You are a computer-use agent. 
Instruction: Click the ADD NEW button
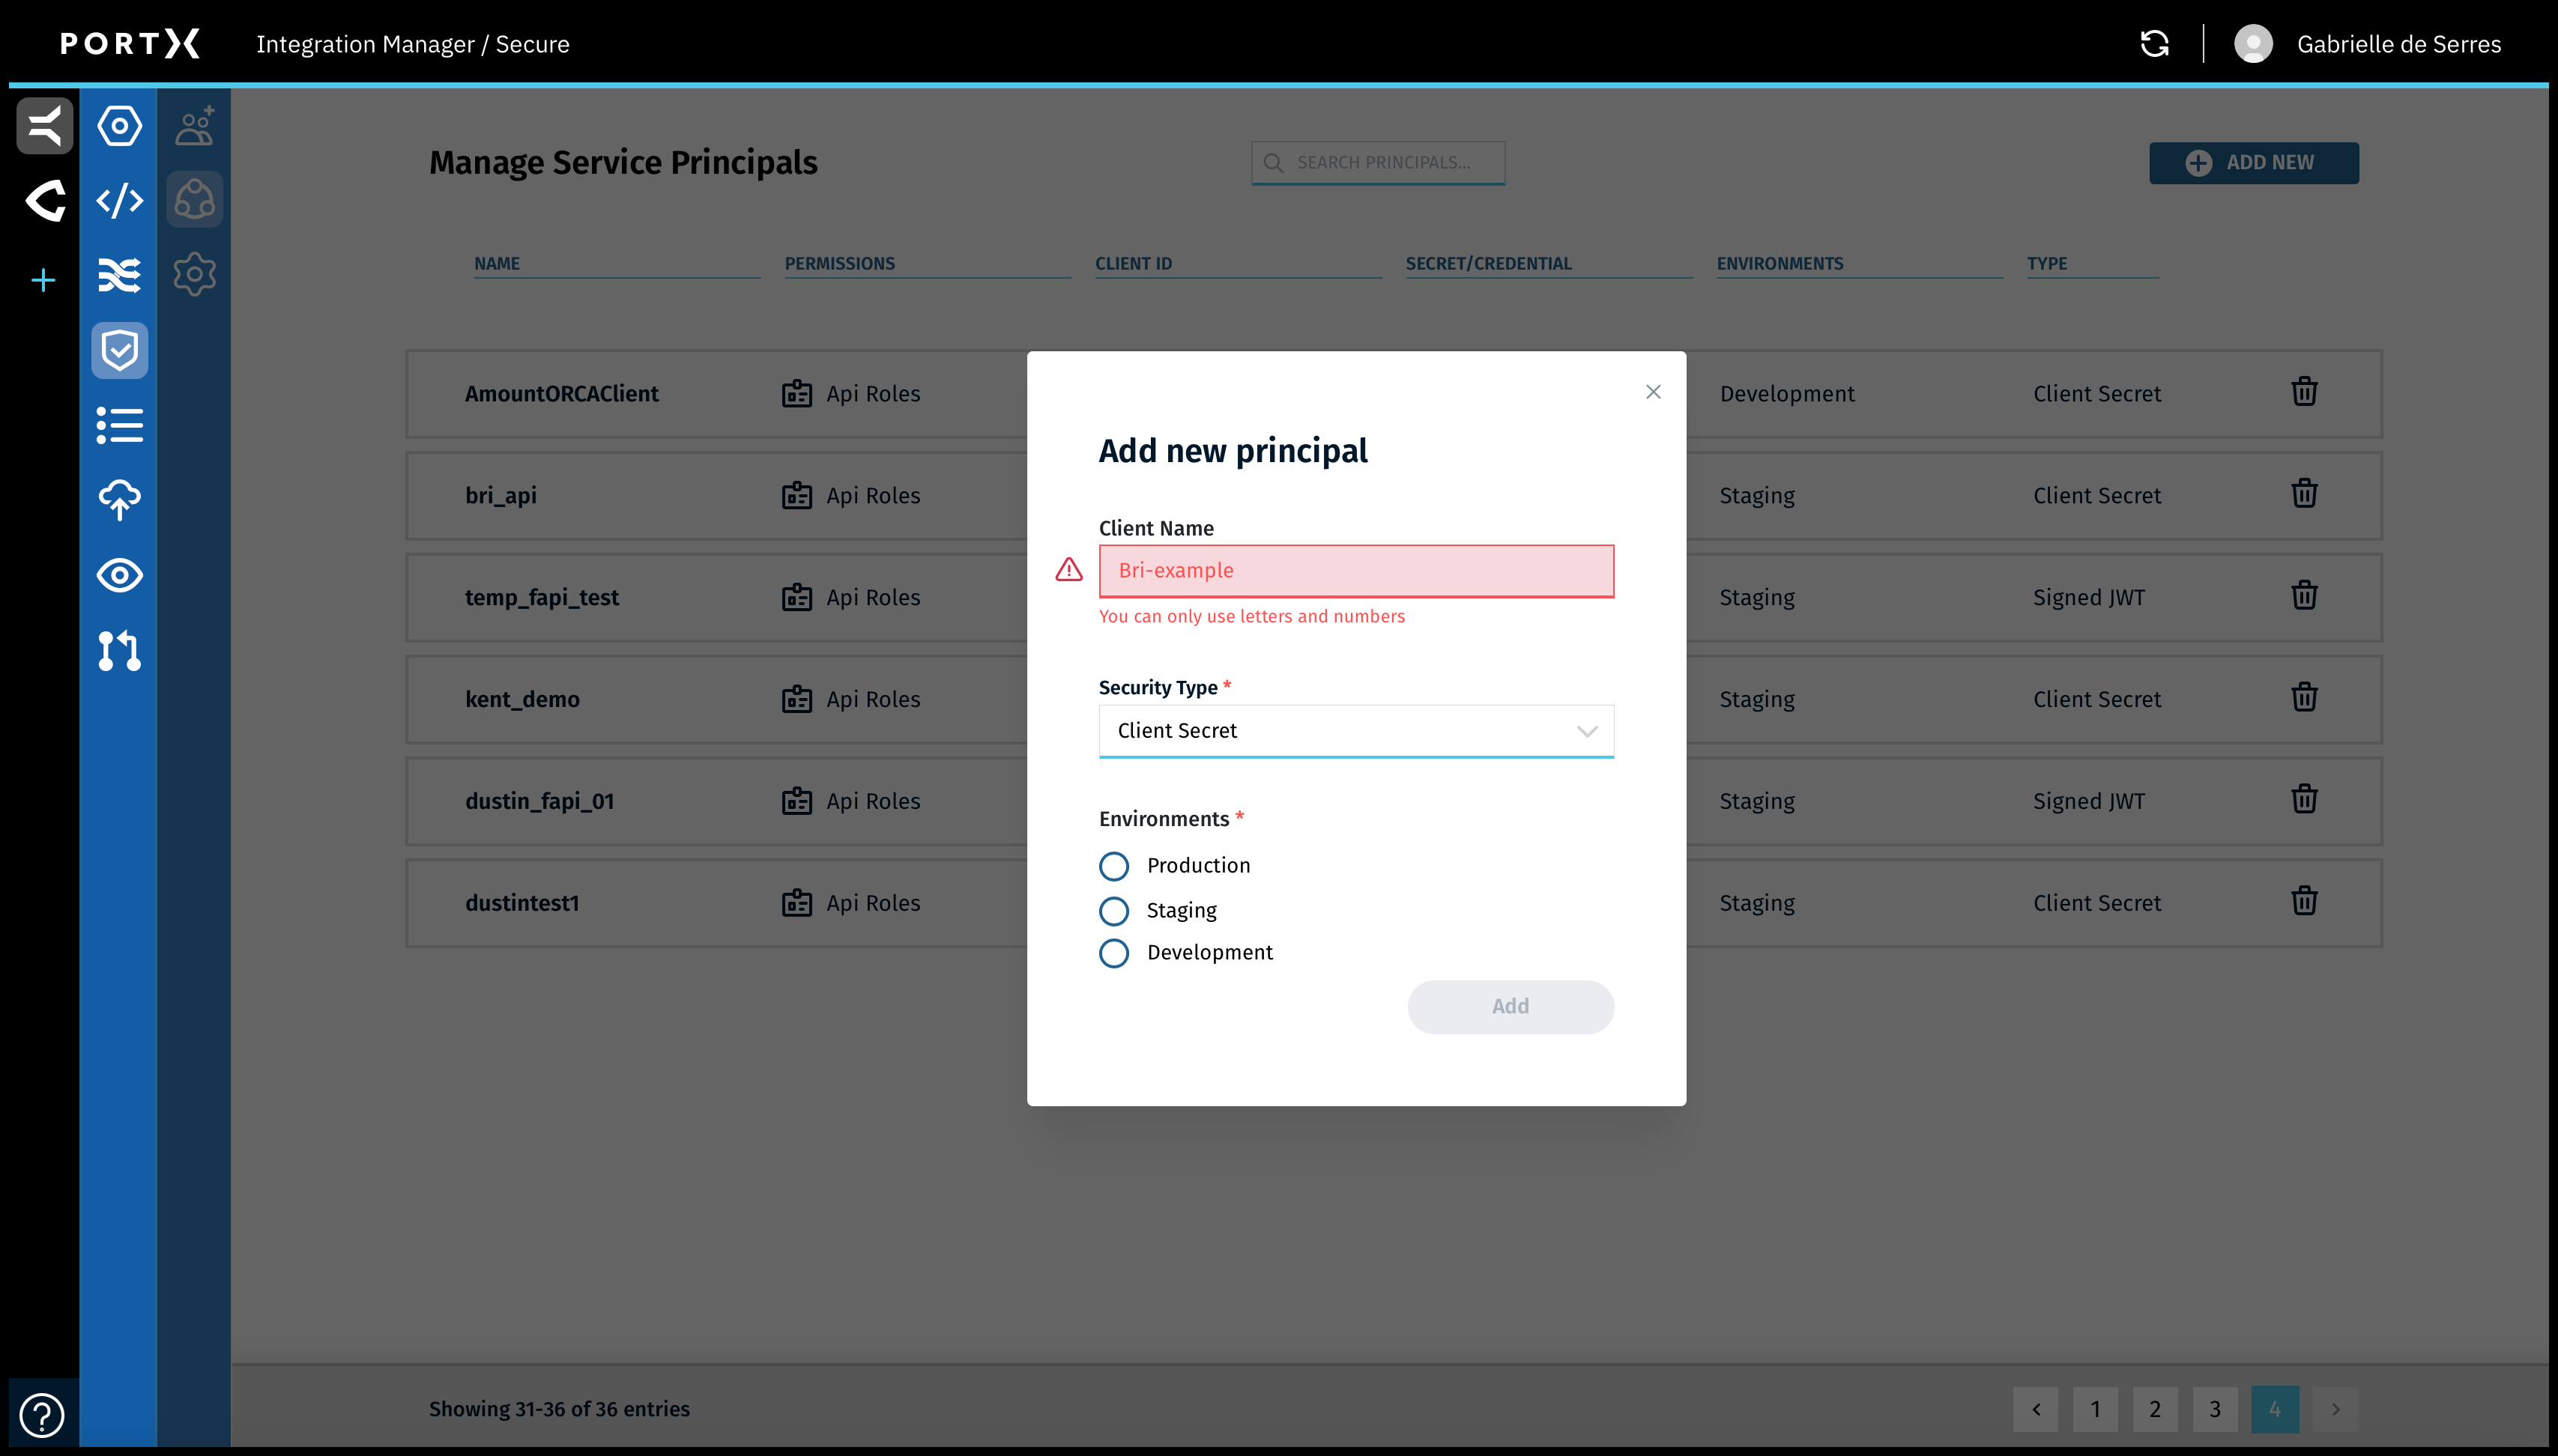pos(2253,162)
